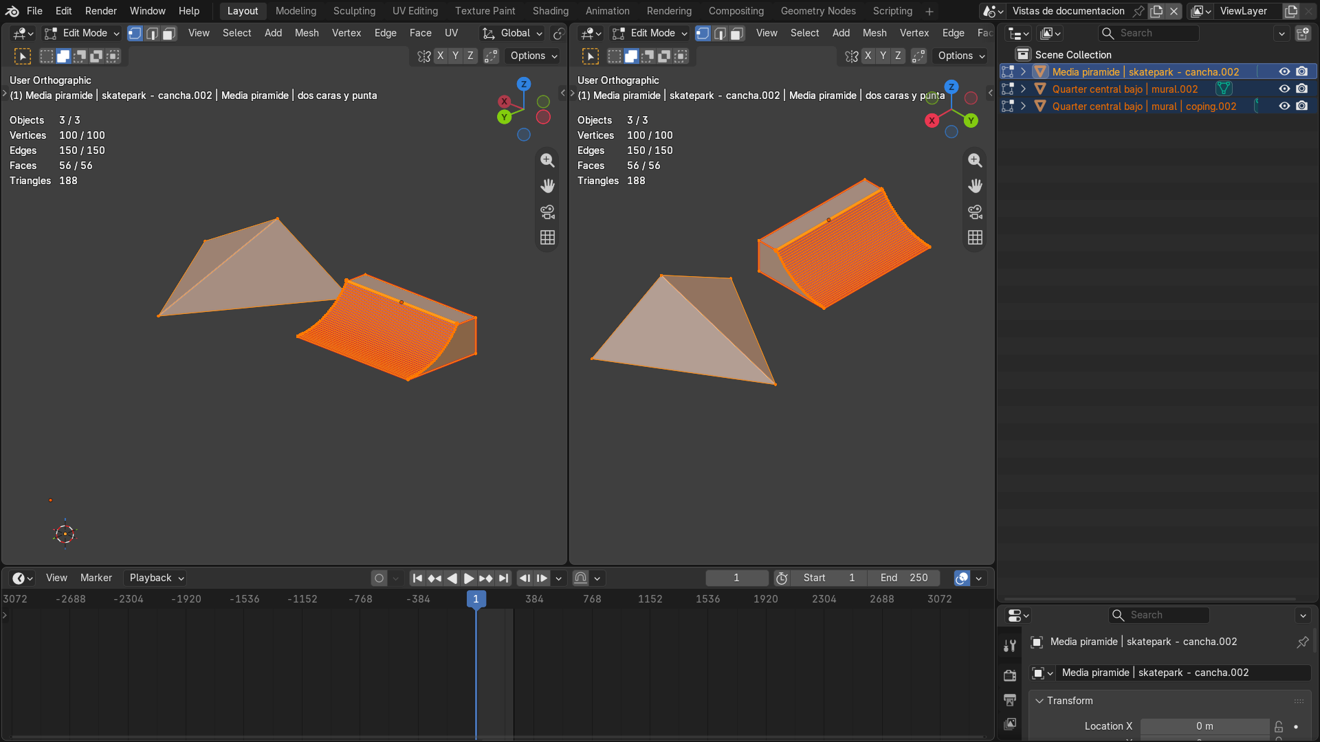Toggle X mirror in left viewport
Screen dimensions: 1320x742
click(441, 56)
